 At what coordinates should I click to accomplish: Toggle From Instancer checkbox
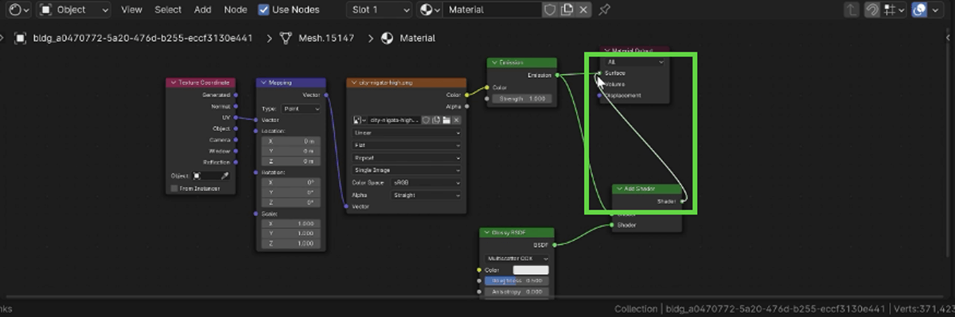coord(174,188)
